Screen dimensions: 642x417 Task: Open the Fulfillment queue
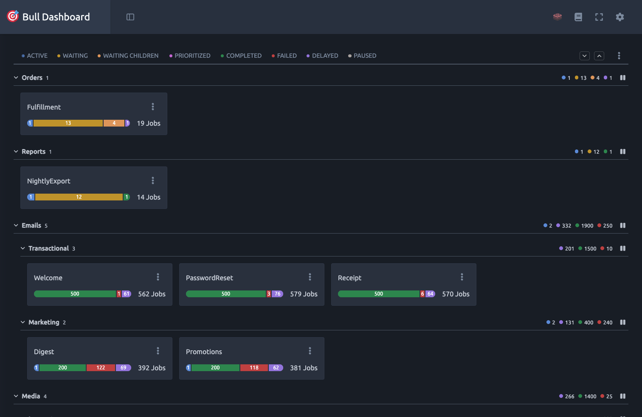pos(44,107)
